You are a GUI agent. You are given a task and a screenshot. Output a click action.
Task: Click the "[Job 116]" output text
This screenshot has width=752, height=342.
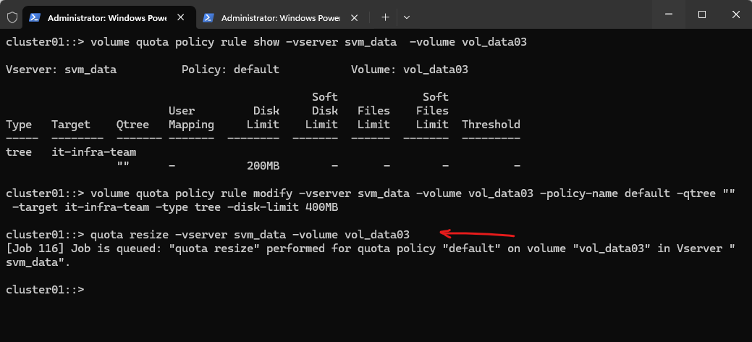coord(35,248)
